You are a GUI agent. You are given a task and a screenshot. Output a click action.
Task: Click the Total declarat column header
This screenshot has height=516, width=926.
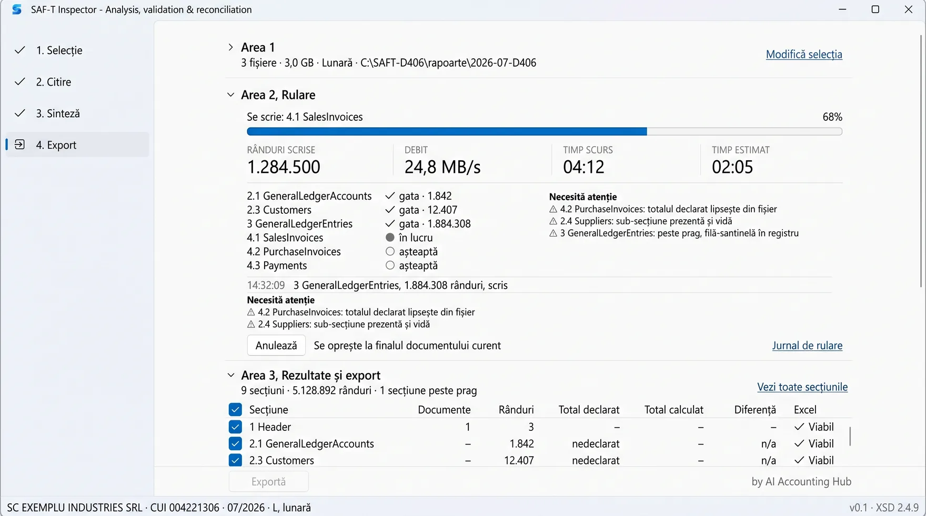pos(589,410)
